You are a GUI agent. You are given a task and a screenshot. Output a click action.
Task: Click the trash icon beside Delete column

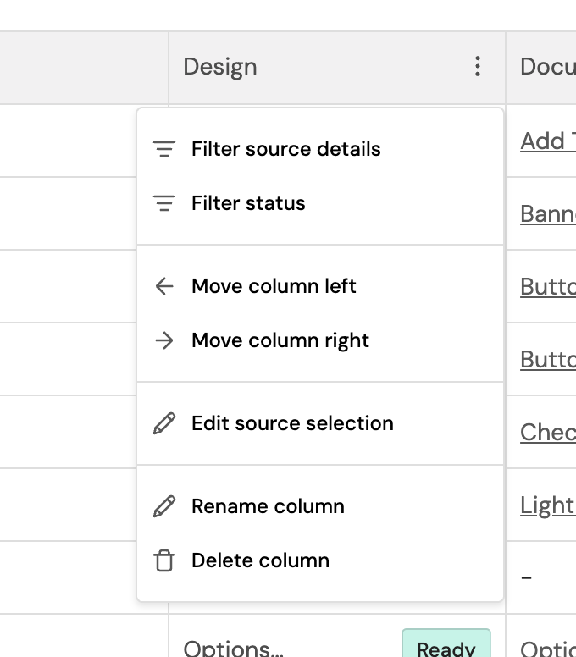pyautogui.click(x=164, y=561)
